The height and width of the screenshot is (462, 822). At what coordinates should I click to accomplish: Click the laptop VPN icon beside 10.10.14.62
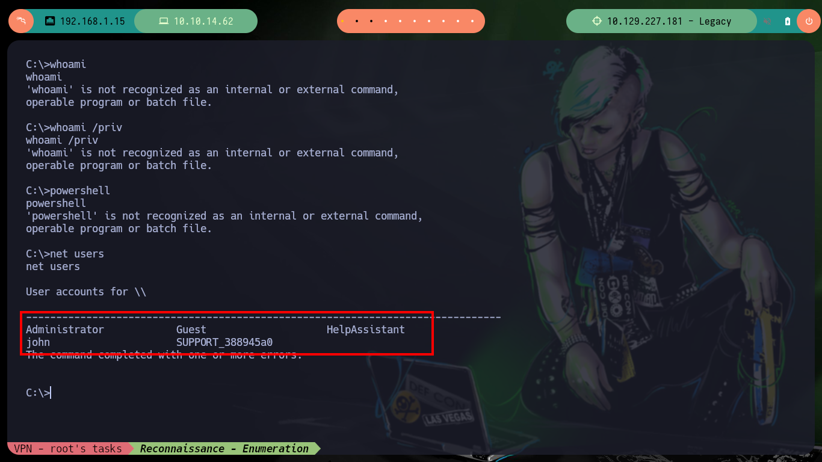pos(164,21)
